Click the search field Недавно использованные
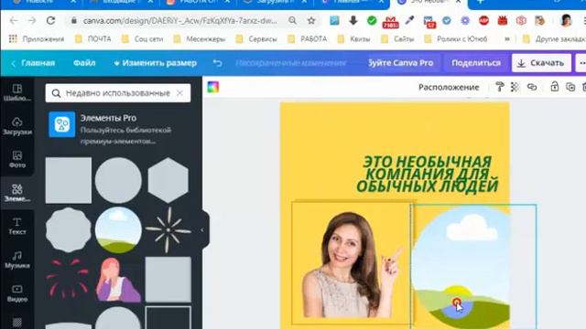Viewport: 586px width, 329px height. coord(118,93)
